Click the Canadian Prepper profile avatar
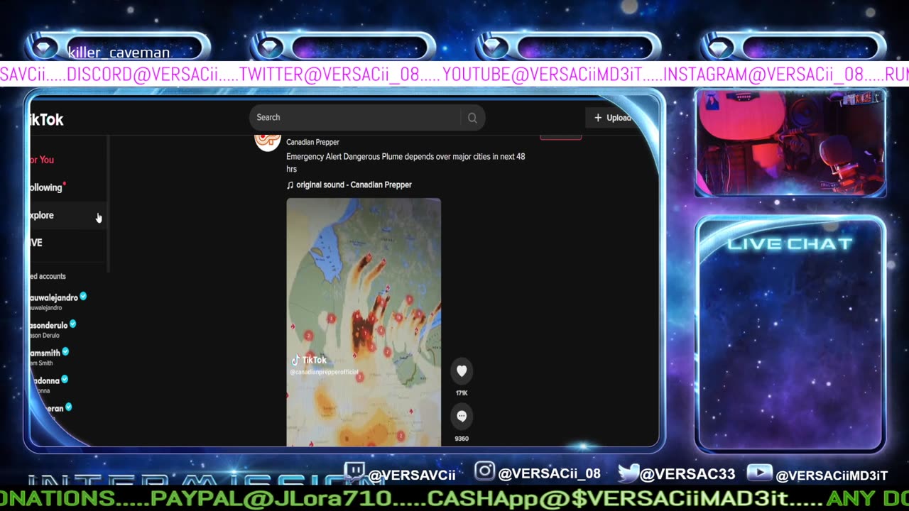The width and height of the screenshot is (909, 511). [268, 141]
